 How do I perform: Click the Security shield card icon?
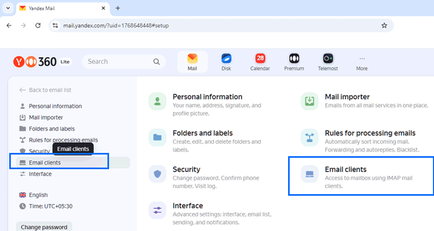click(x=157, y=174)
